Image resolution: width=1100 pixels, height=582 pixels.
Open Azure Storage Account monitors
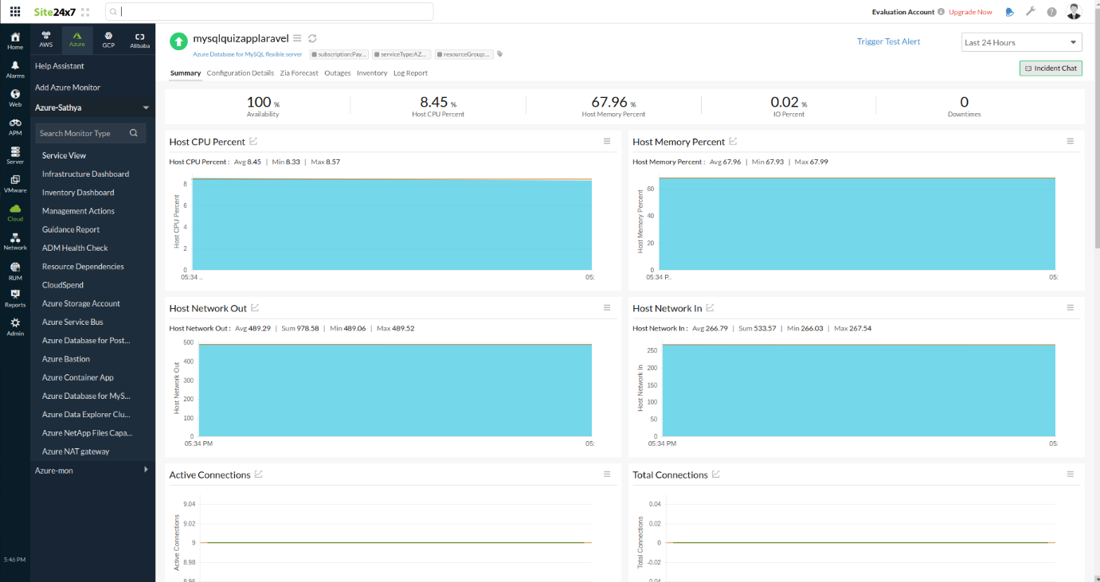tap(81, 303)
